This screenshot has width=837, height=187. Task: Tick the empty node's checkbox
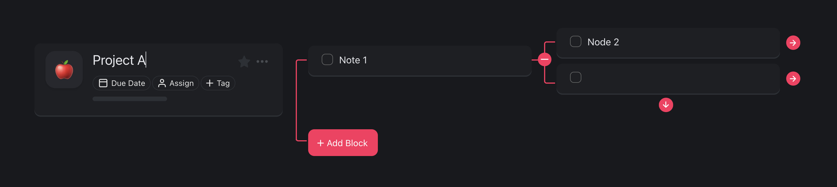pos(575,77)
